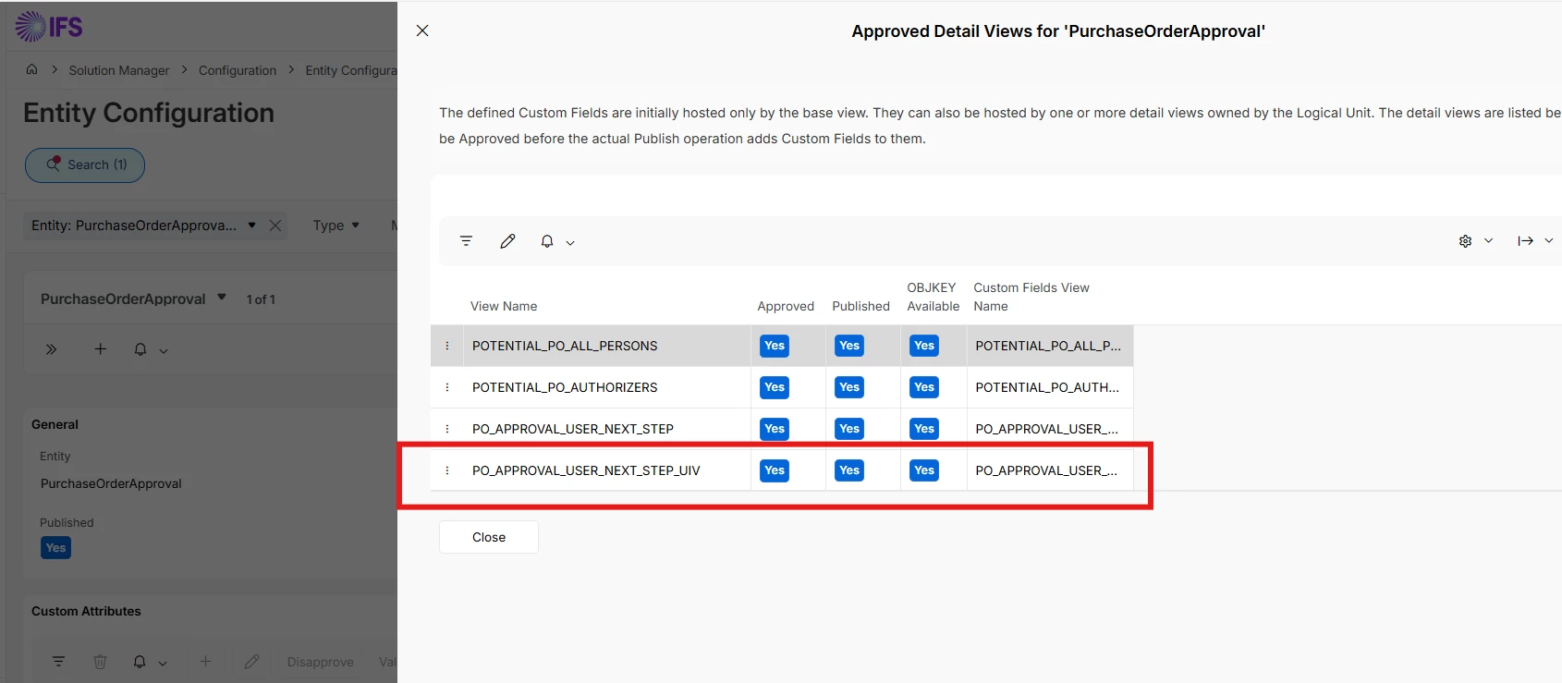Click the trash delete icon in Custom Attributes
This screenshot has height=683, width=1562.
point(100,662)
